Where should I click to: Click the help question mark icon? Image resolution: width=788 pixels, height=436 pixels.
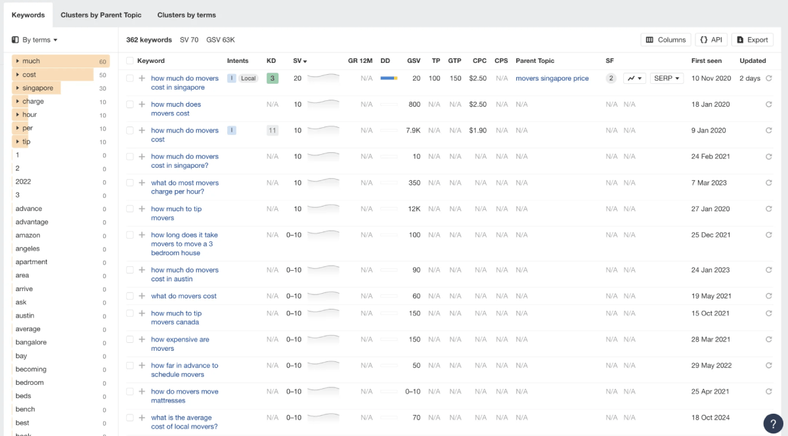tap(773, 423)
